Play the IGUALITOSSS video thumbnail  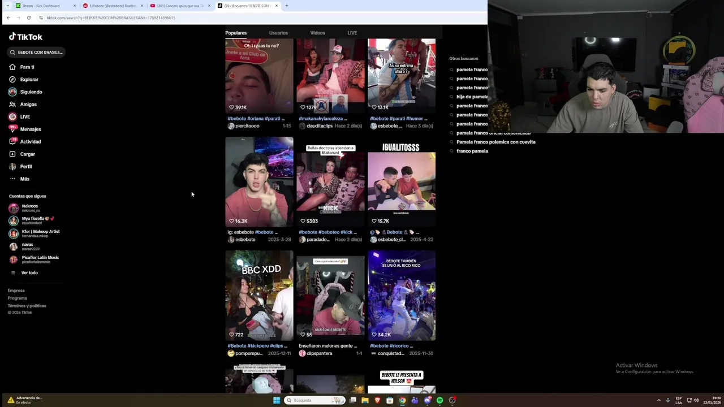(402, 181)
